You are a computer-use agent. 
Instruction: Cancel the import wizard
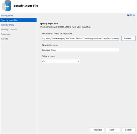pyautogui.click(x=128, y=130)
